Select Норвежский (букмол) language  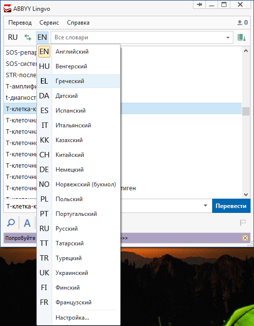pyautogui.click(x=78, y=184)
